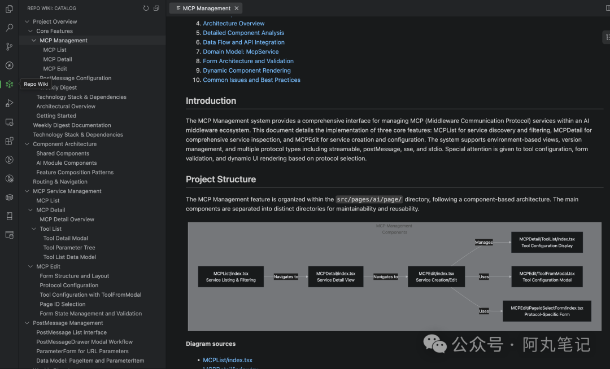610x369 pixels.
Task: Select PostMessageDrawer Modal Workflow
Action: (84, 342)
